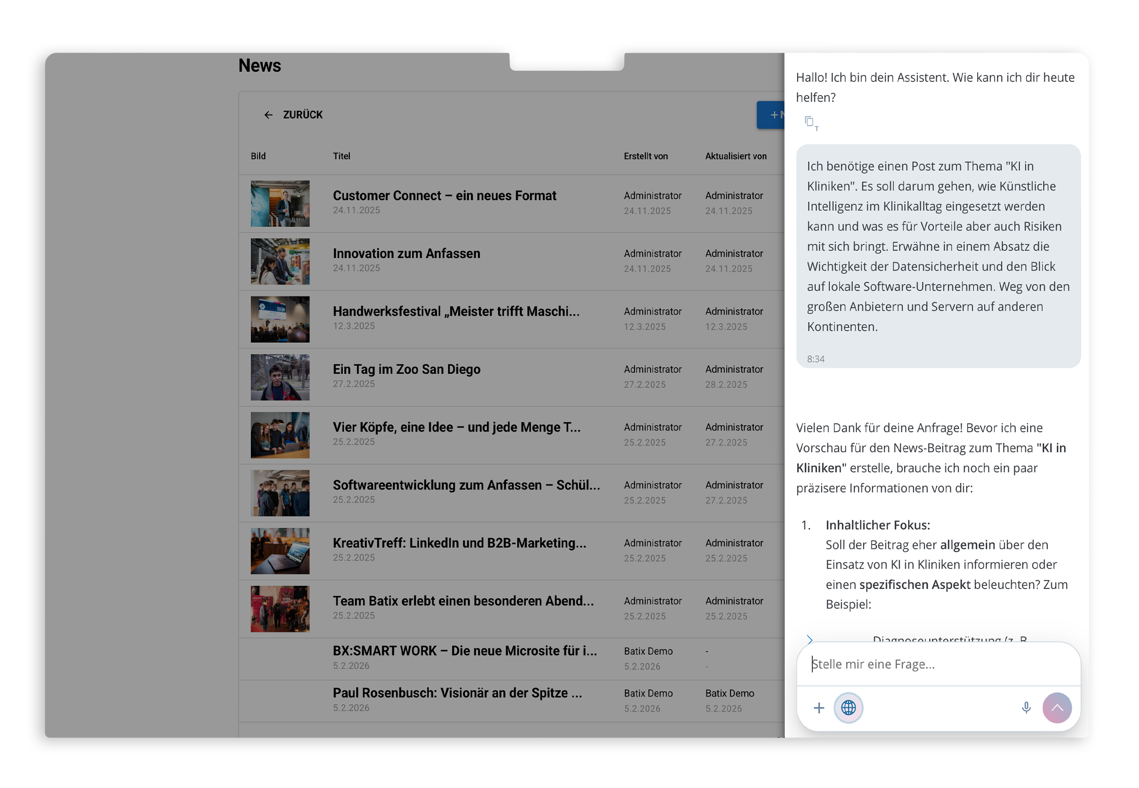1139x788 pixels.
Task: Open the 'Customer Connect – ein neues Format' article
Action: 444,196
